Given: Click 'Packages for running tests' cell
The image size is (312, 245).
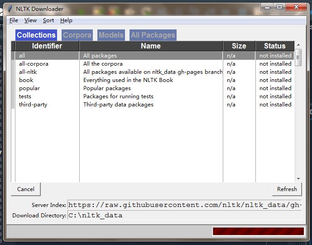Looking at the screenshot, I should [x=118, y=96].
